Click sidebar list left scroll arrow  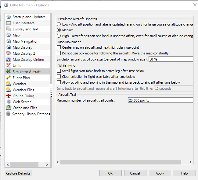pyautogui.click(x=8, y=164)
